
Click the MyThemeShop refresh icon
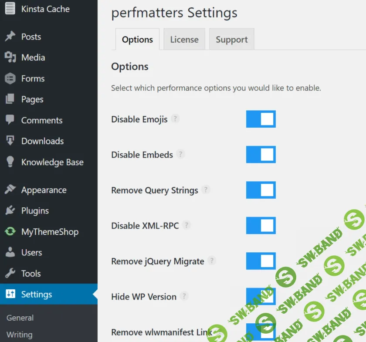[x=10, y=232]
